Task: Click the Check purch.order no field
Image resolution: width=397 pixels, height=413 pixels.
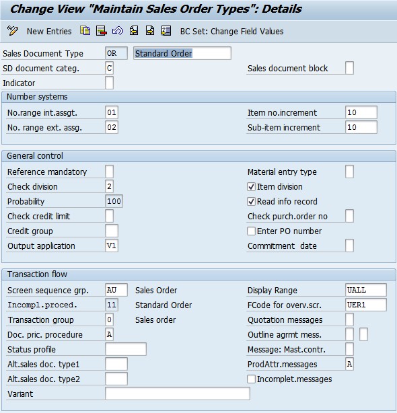Action: (350, 216)
